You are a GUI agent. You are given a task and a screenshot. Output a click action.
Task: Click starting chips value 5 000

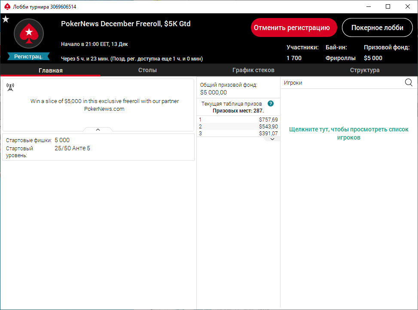(x=62, y=140)
